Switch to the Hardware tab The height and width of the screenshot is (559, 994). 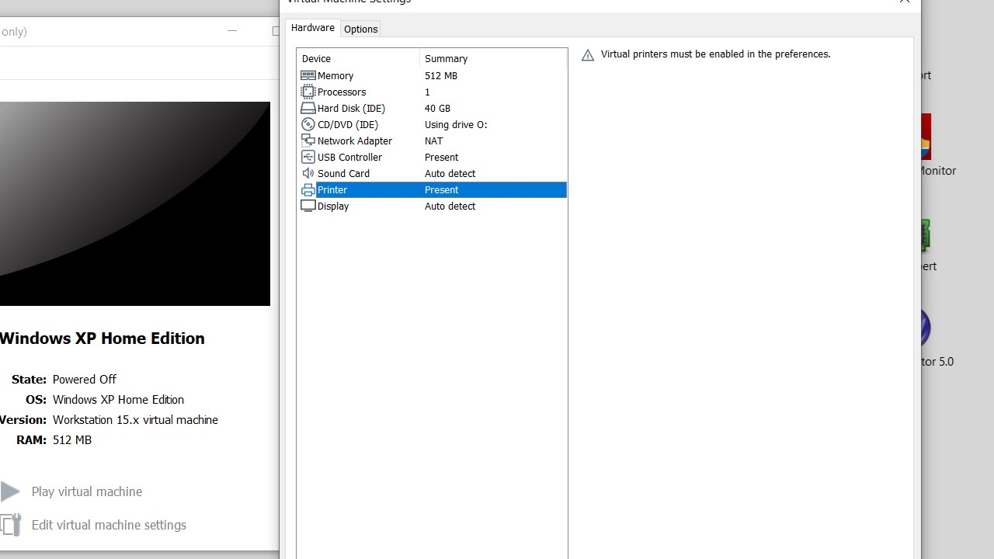point(312,28)
